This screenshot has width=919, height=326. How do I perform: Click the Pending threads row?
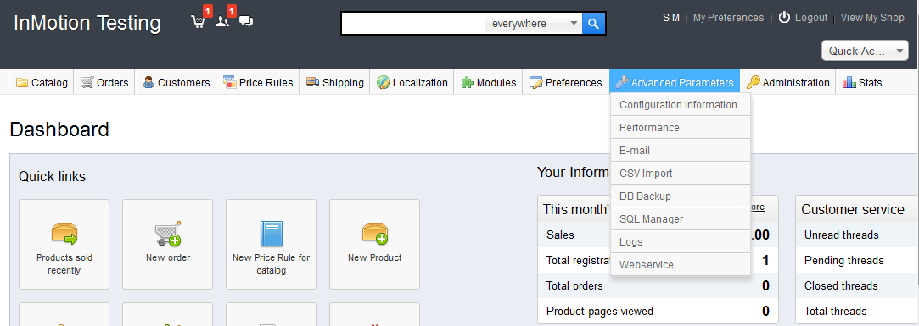point(857,260)
